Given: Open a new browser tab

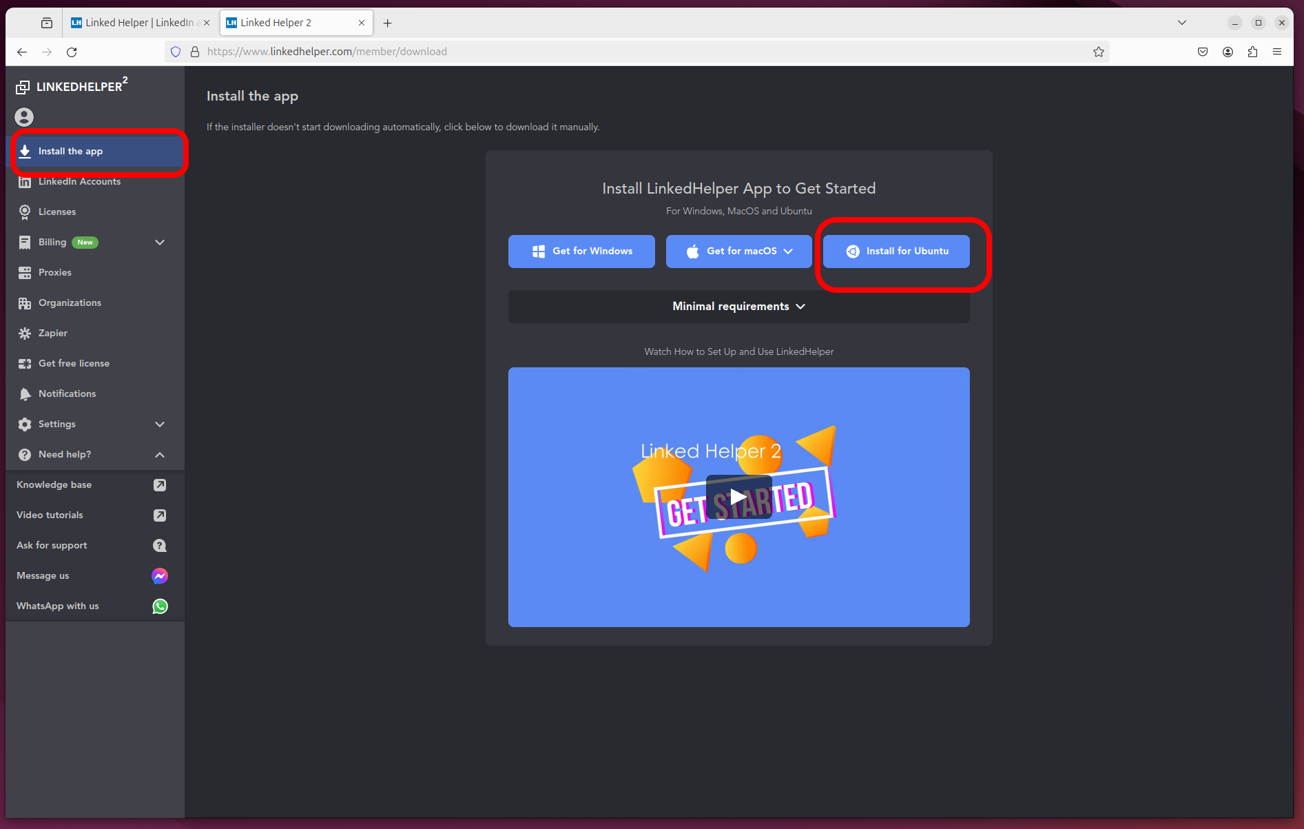Looking at the screenshot, I should [388, 23].
